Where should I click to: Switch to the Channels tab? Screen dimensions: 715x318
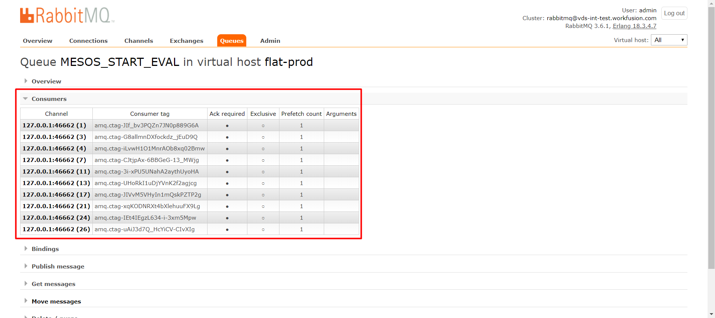(x=139, y=41)
